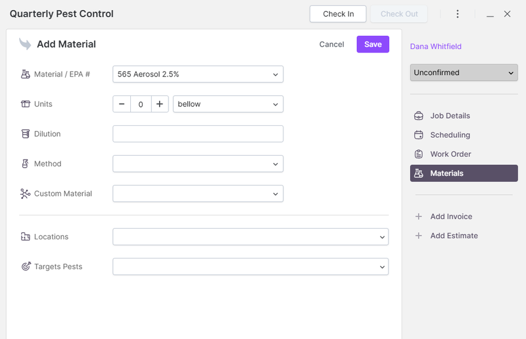
Task: Open the bellow unit type dropdown
Action: click(228, 104)
